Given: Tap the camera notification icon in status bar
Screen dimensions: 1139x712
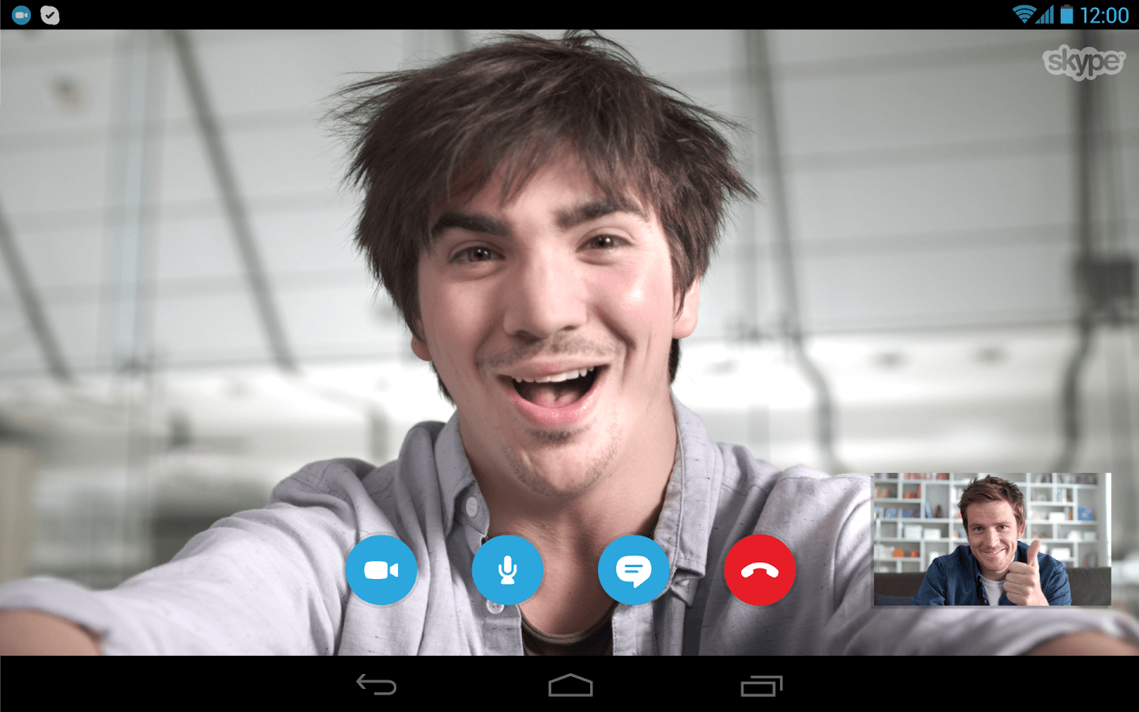Looking at the screenshot, I should (19, 14).
